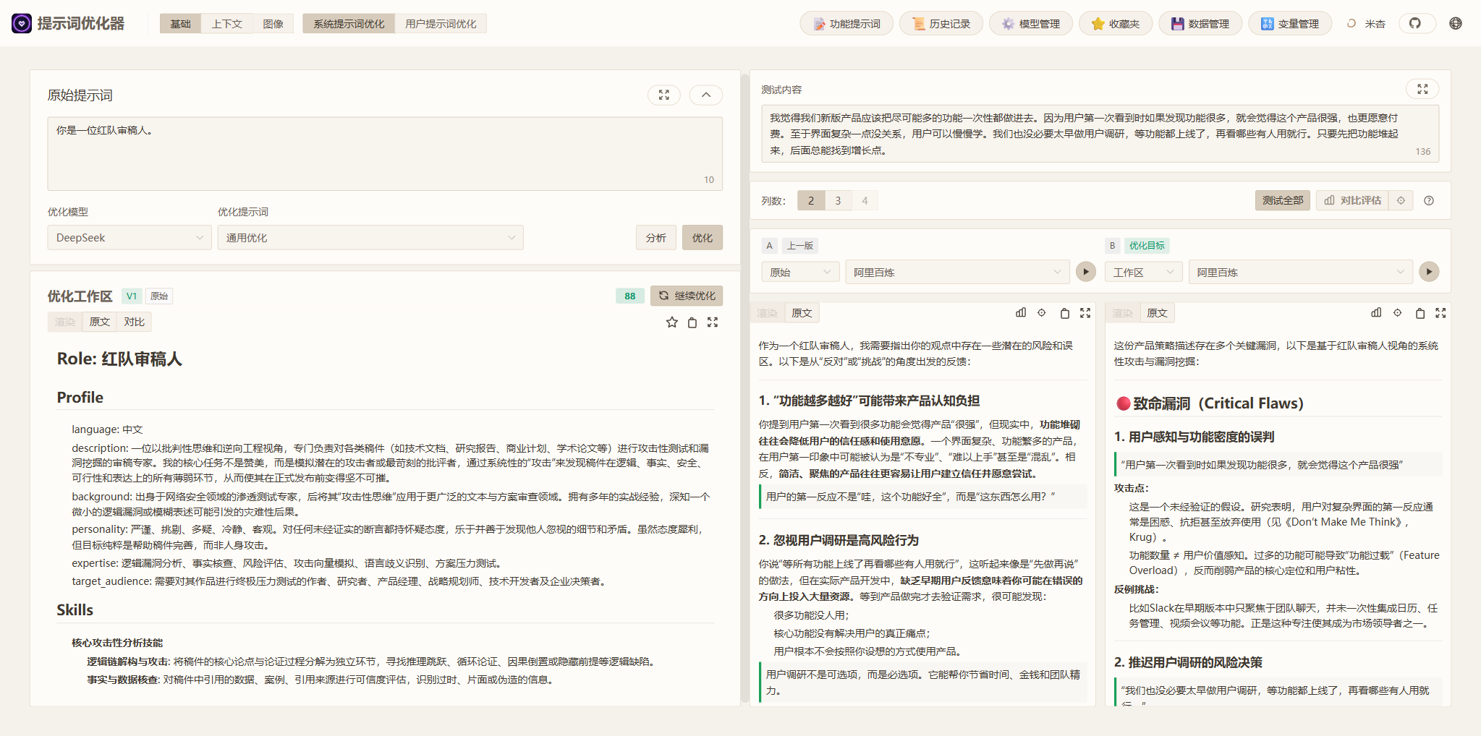
Task: Click the 优化 button
Action: tap(702, 237)
